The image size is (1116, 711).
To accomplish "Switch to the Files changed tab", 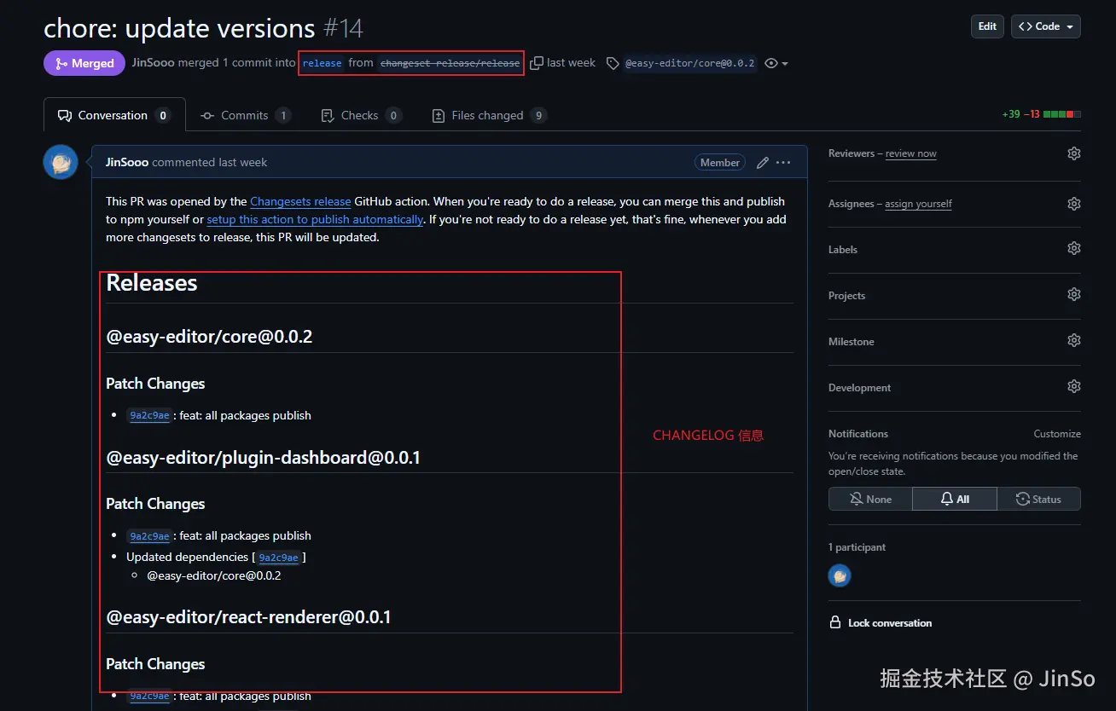I will click(x=489, y=115).
